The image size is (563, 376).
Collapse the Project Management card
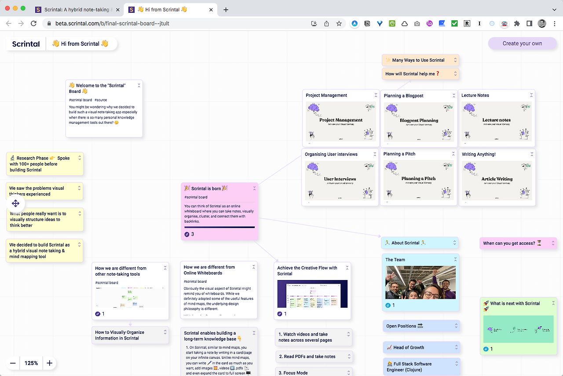click(376, 95)
